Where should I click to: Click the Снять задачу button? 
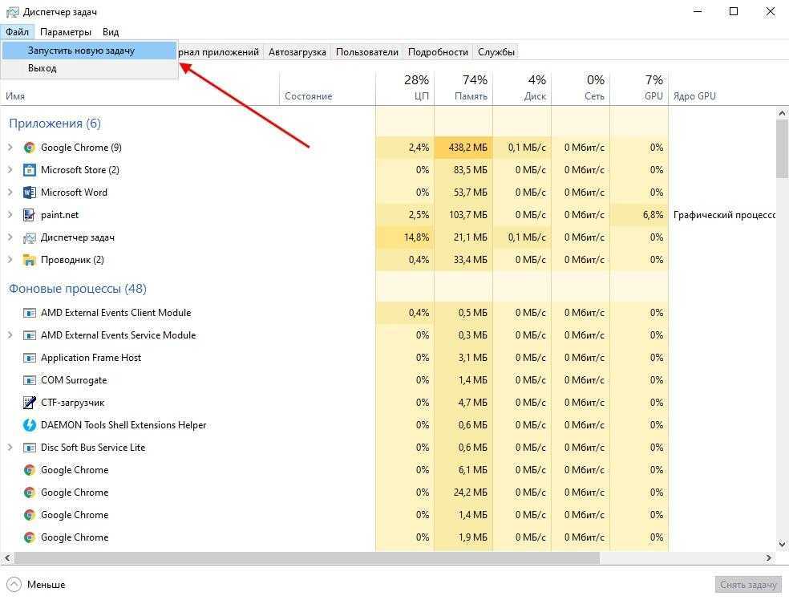(x=748, y=585)
